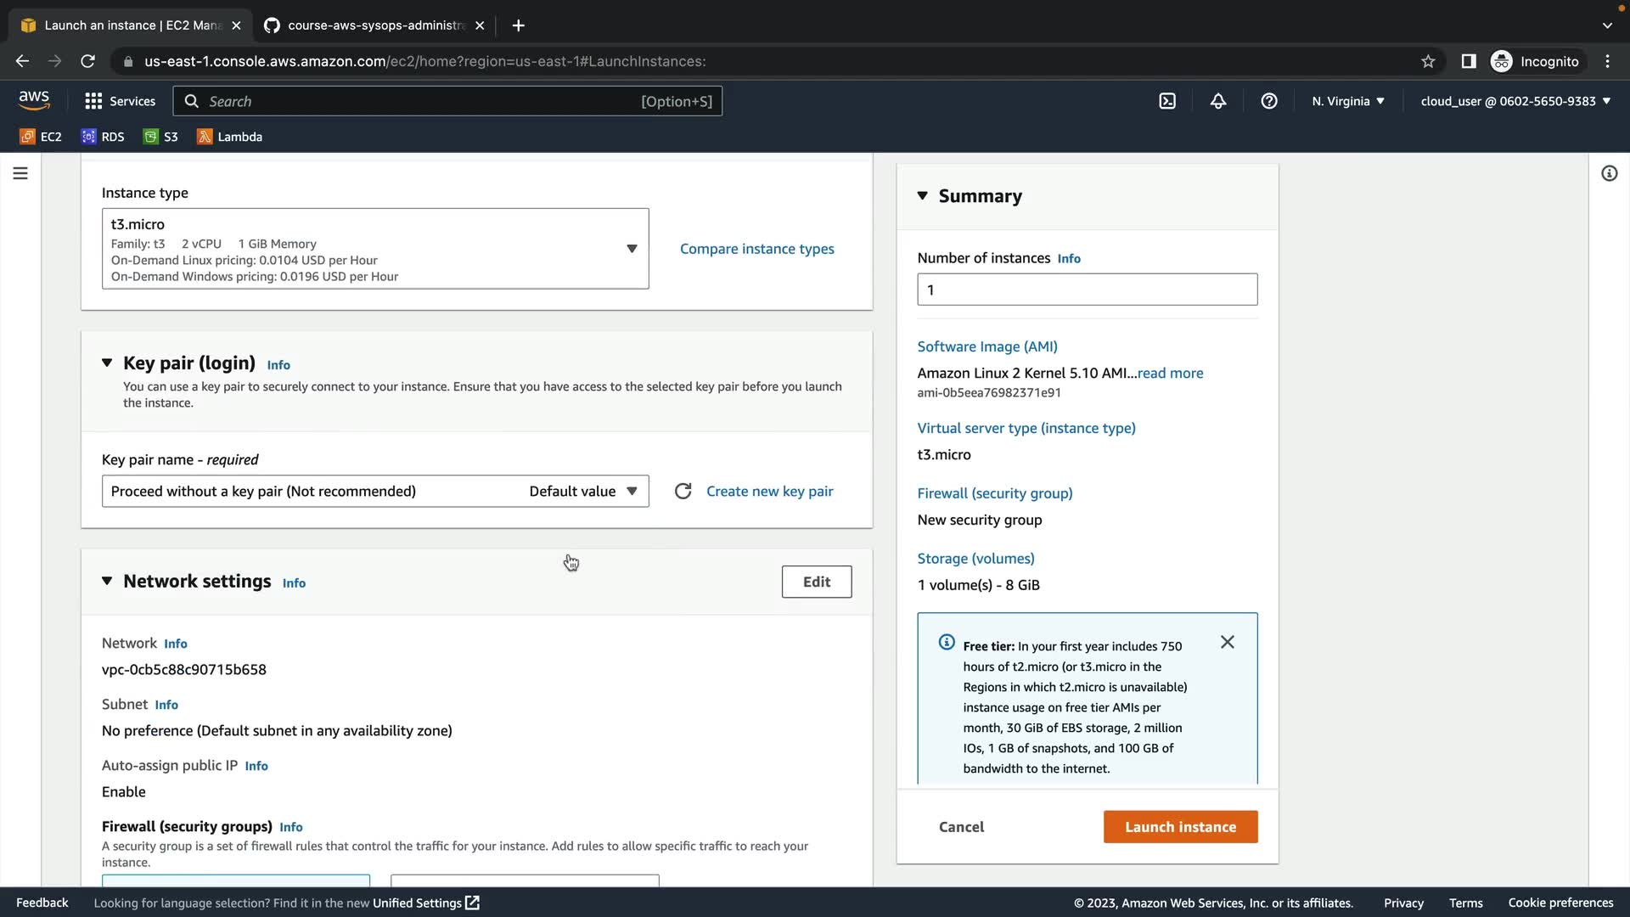This screenshot has height=917, width=1630.
Task: Open the Key pair name dropdown
Action: point(375,492)
